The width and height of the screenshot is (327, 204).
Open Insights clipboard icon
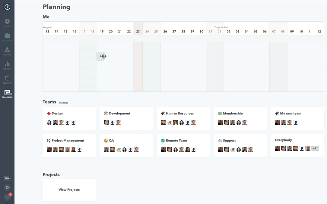(x=7, y=79)
